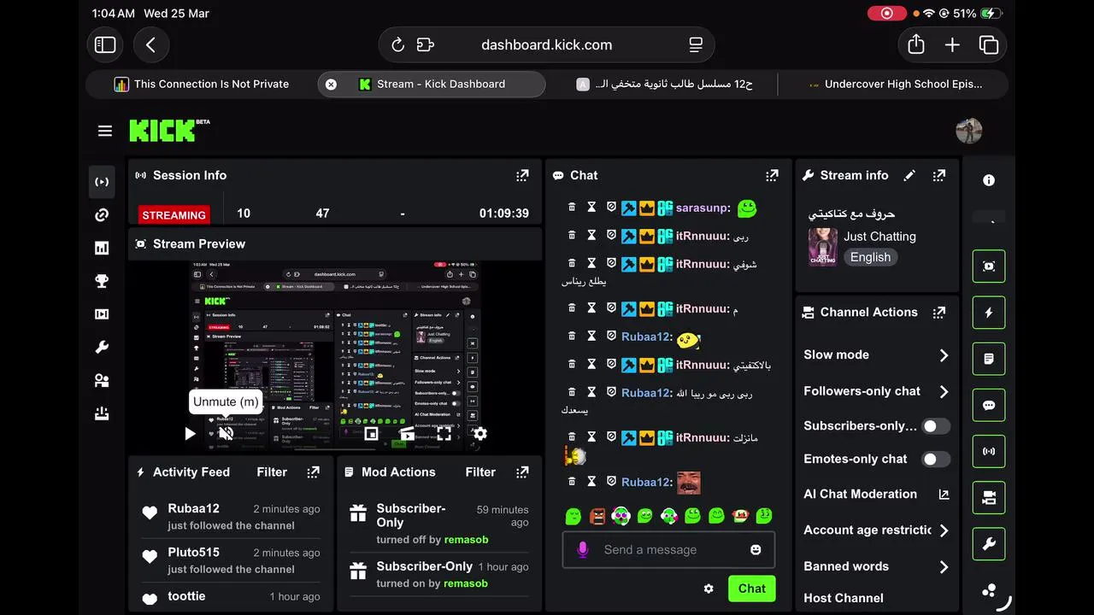Open the community people sidebar icon
Screen dimensions: 1094x615
pyautogui.click(x=102, y=380)
